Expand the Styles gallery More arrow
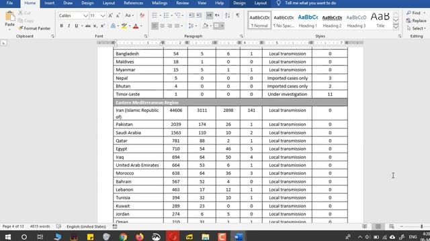 click(x=396, y=27)
